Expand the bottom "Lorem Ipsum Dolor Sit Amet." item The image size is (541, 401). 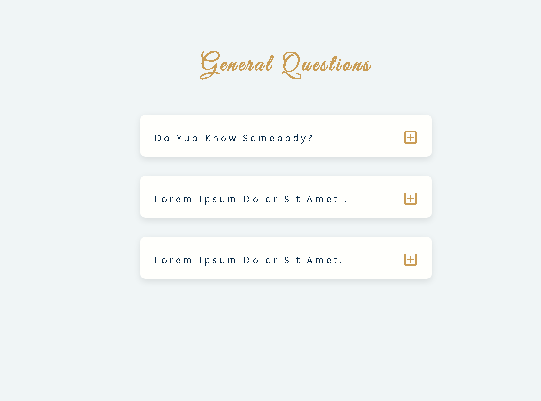pyautogui.click(x=286, y=258)
